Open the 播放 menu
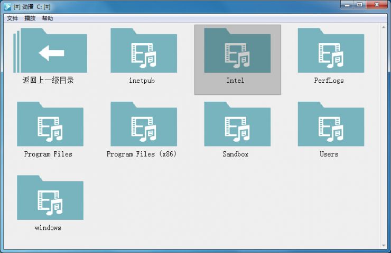This screenshot has width=391, height=253. tap(30, 18)
